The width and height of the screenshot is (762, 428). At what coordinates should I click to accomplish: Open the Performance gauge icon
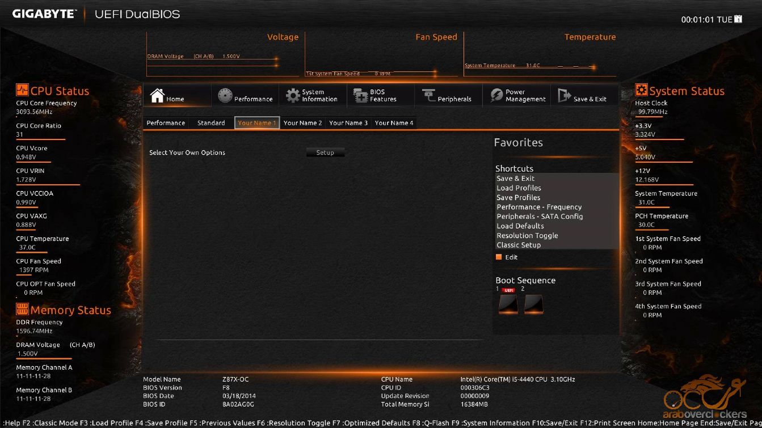pos(225,96)
